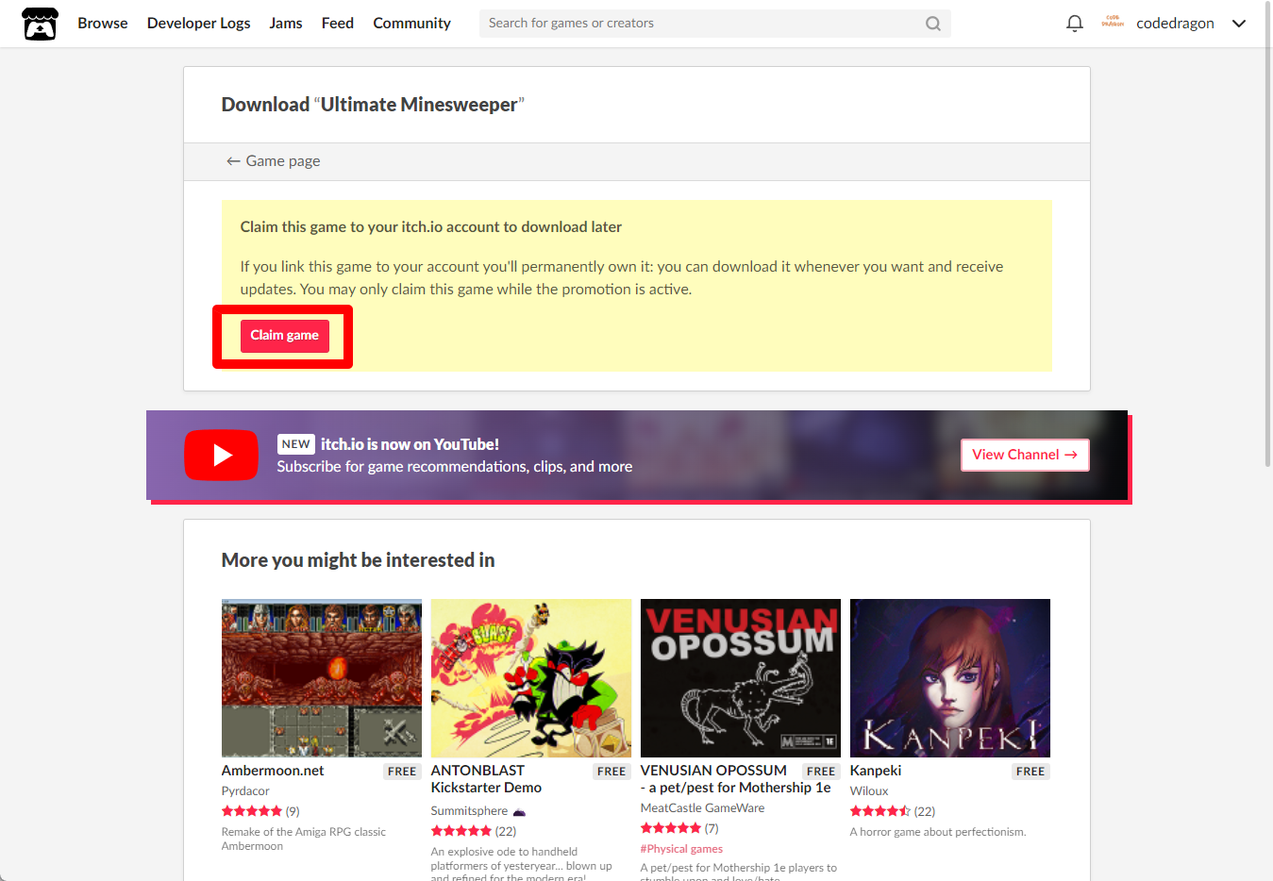
Task: Click the FREE badge on ANTONBLAST
Action: (x=611, y=772)
